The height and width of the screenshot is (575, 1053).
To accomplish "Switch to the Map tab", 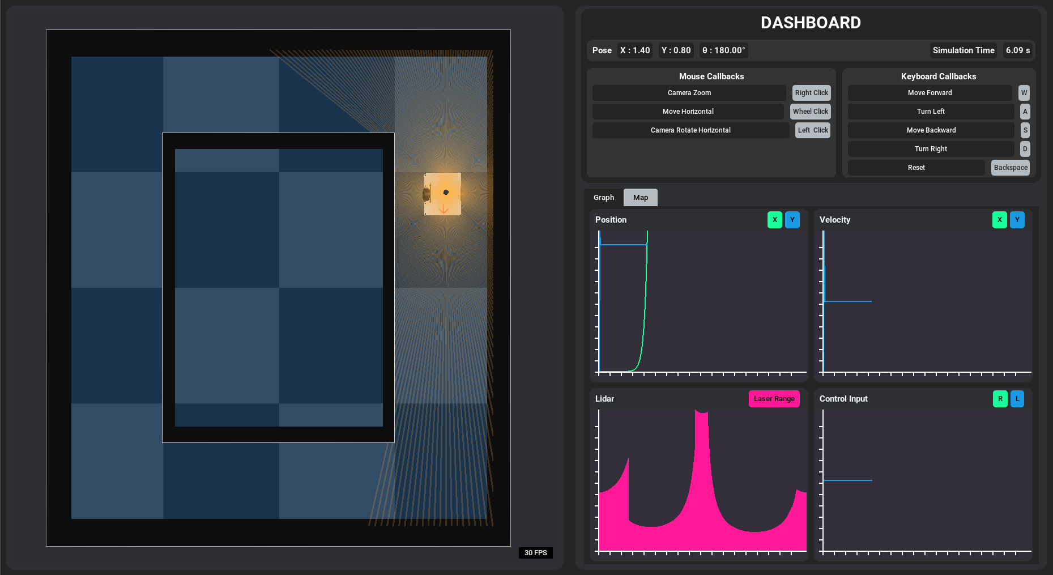I will [x=641, y=198].
